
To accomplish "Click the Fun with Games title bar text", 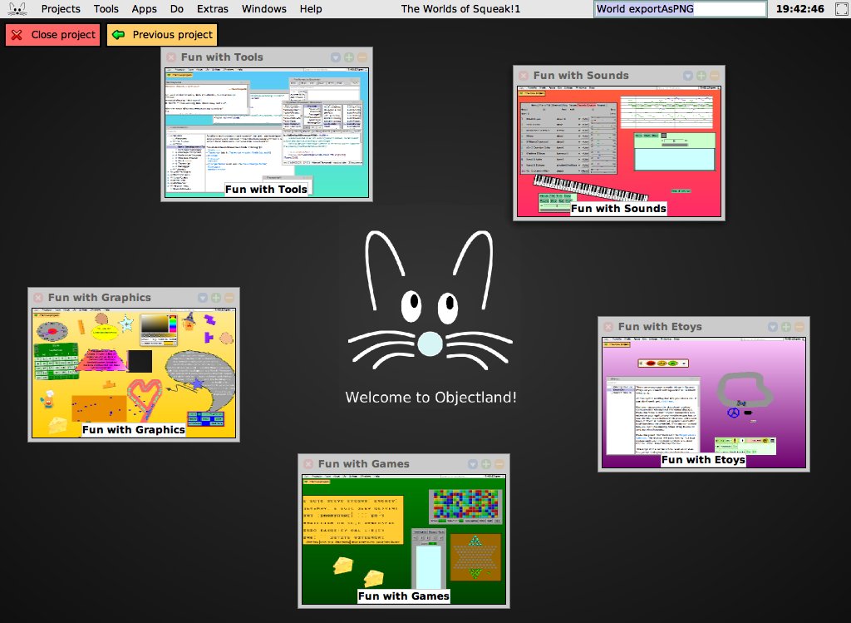I will tap(364, 464).
